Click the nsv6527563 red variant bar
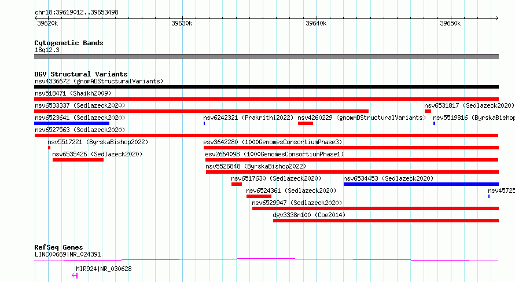This screenshot has height=282, width=515. (x=266, y=135)
